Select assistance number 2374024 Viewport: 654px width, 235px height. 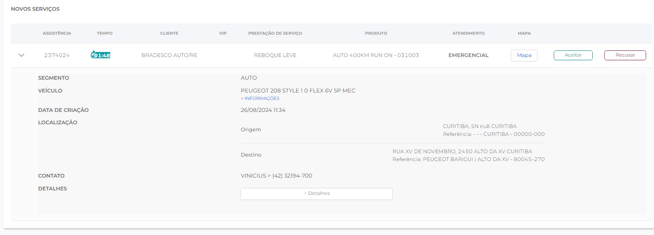point(57,55)
